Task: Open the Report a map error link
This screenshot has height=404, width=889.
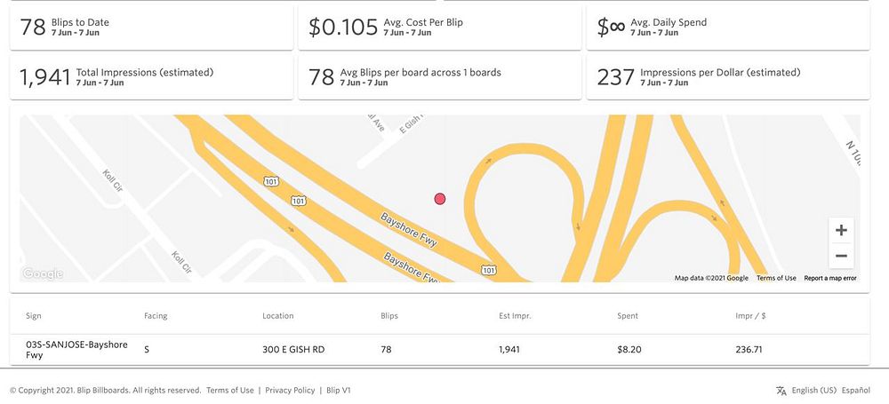Action: (830, 278)
